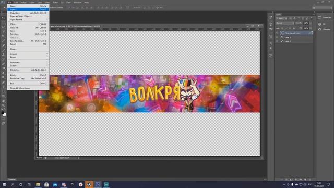Select the Zoom tool
This screenshot has height=188, width=334.
coord(3,105)
